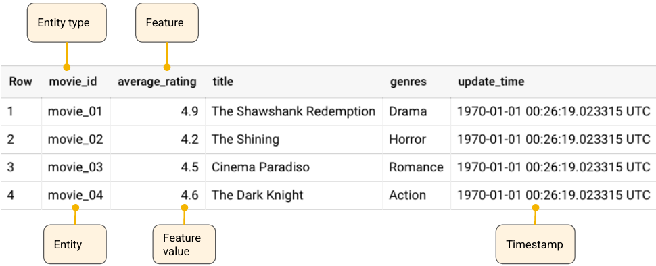The width and height of the screenshot is (656, 266).
Task: Click the title column header
Action: pos(222,82)
